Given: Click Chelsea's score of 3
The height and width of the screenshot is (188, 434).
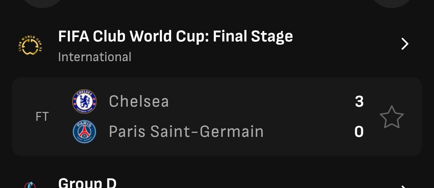Looking at the screenshot, I should (x=359, y=101).
